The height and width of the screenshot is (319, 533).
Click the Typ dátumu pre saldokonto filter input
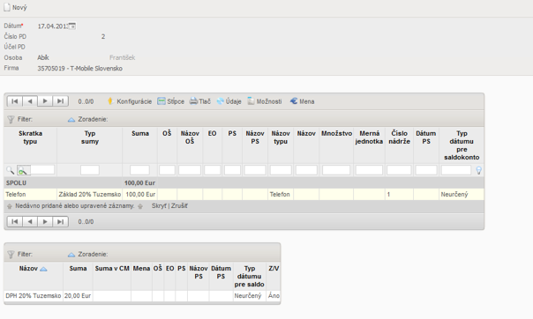(x=456, y=170)
